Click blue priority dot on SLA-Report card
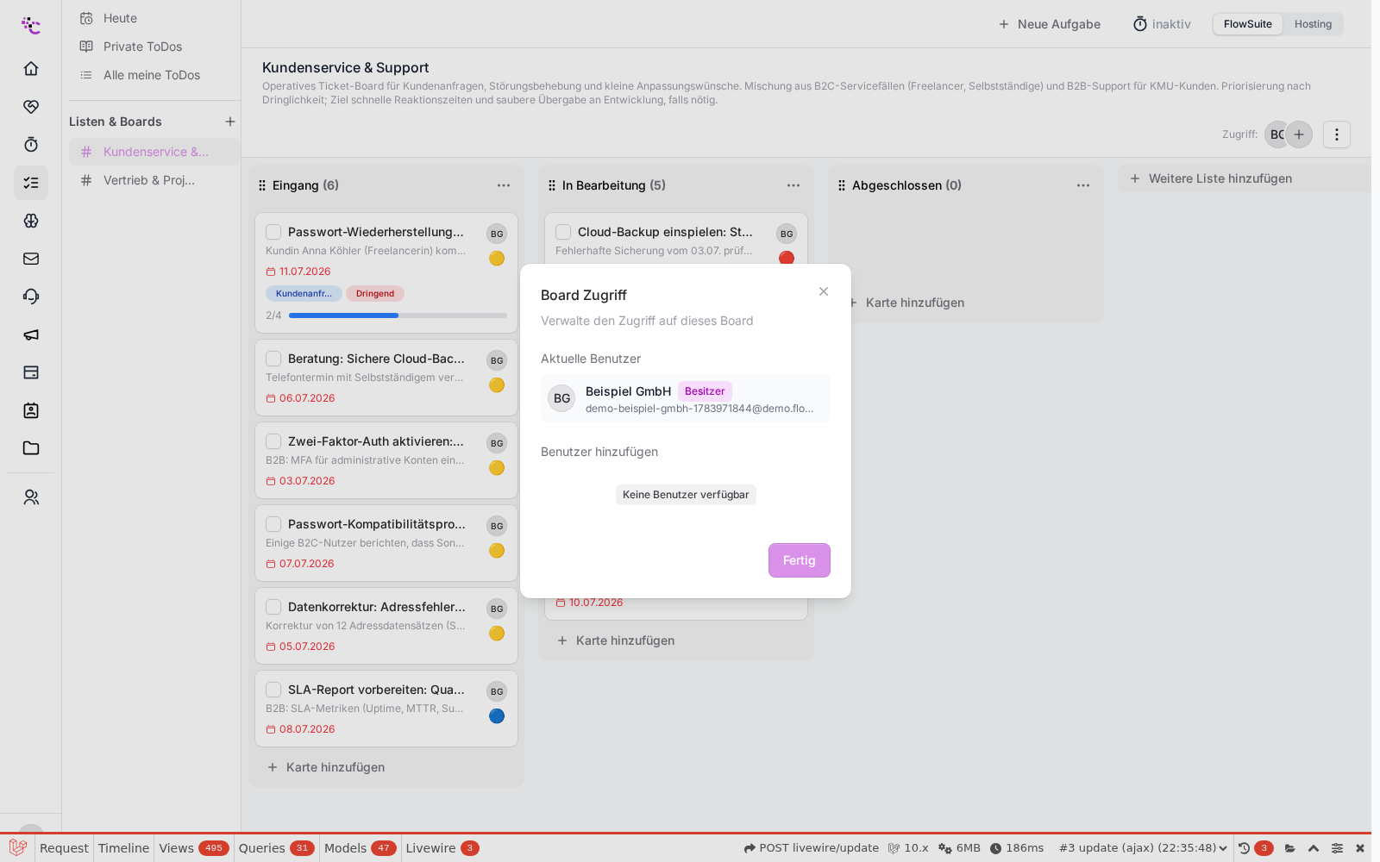Viewport: 1380px width, 862px height. (x=497, y=715)
